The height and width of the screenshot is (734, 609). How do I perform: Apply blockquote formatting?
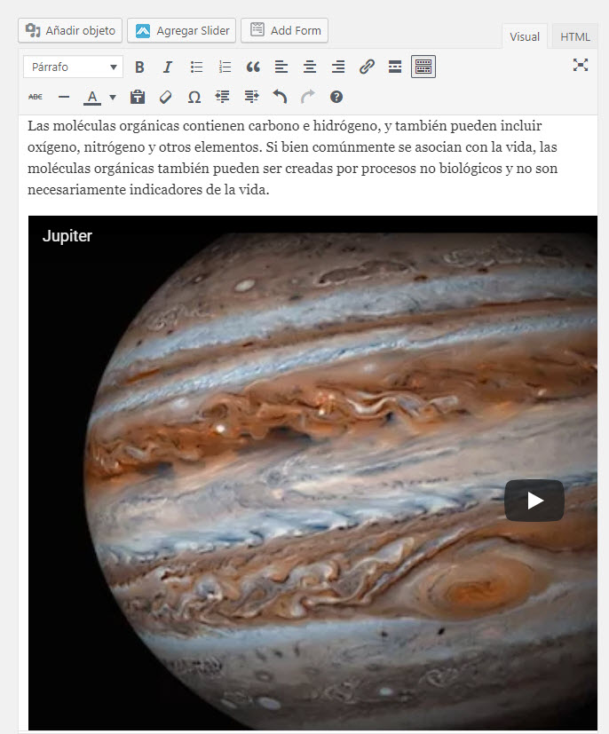(x=253, y=67)
